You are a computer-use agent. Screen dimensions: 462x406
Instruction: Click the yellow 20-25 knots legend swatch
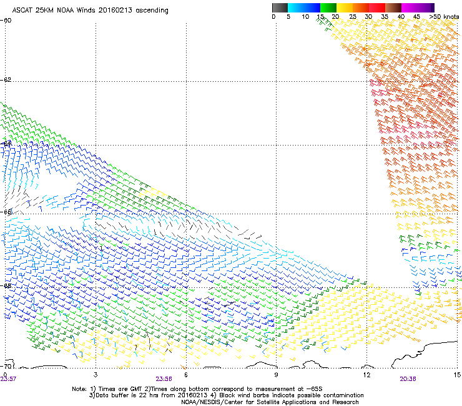point(345,7)
